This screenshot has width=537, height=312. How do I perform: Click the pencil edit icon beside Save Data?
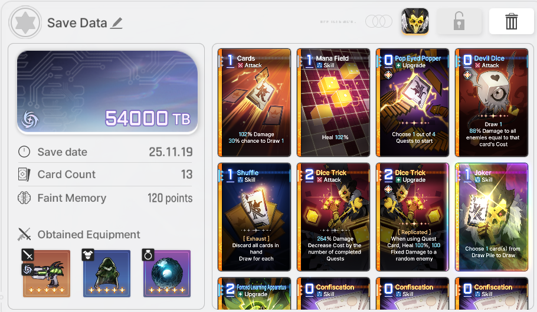pos(116,23)
